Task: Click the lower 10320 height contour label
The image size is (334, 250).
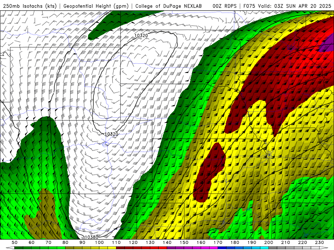Action: pyautogui.click(x=111, y=134)
